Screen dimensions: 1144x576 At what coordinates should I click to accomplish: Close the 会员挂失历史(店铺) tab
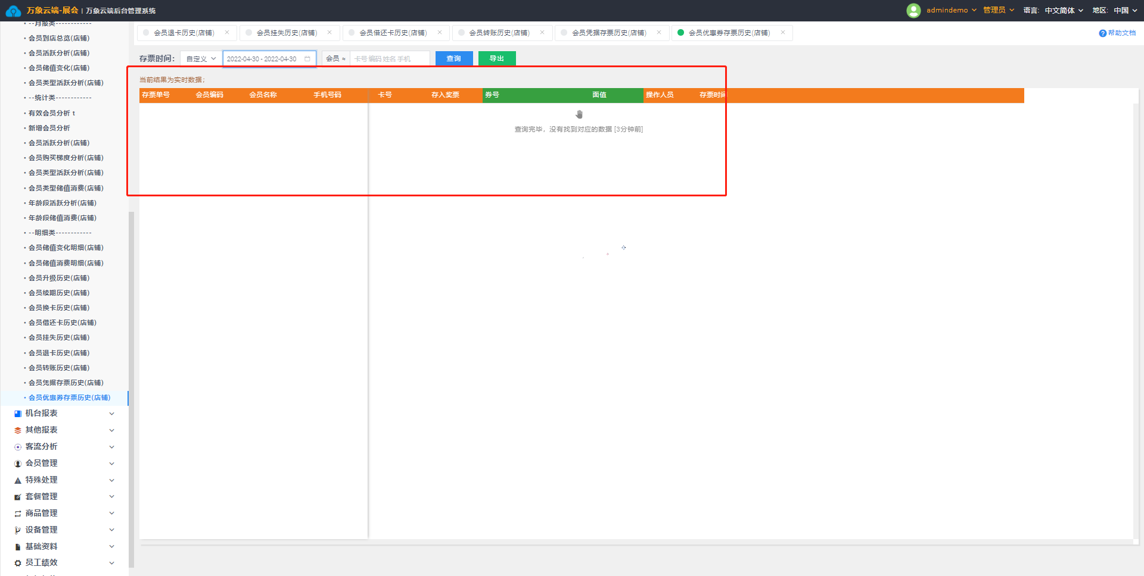pyautogui.click(x=329, y=33)
